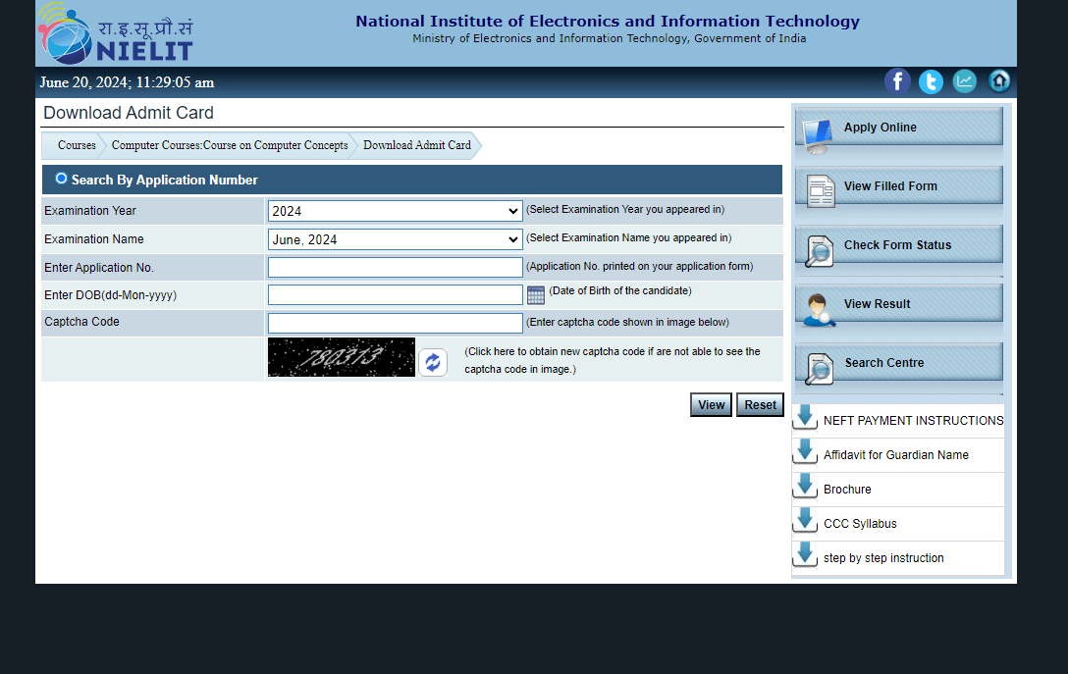The image size is (1068, 674).
Task: Download the Brochure via arrow icon
Action: tap(805, 487)
